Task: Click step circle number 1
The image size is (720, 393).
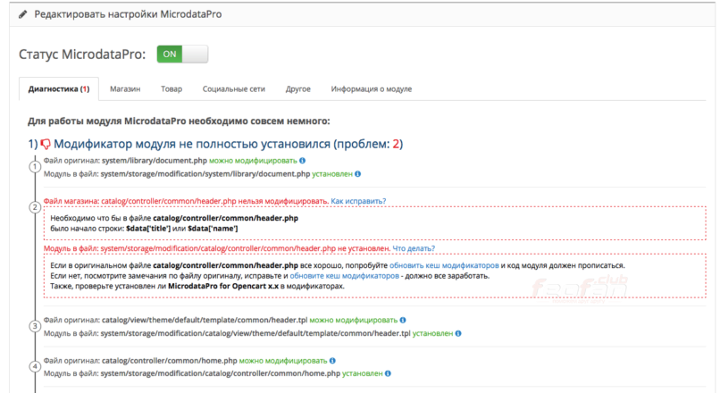Action: point(35,167)
